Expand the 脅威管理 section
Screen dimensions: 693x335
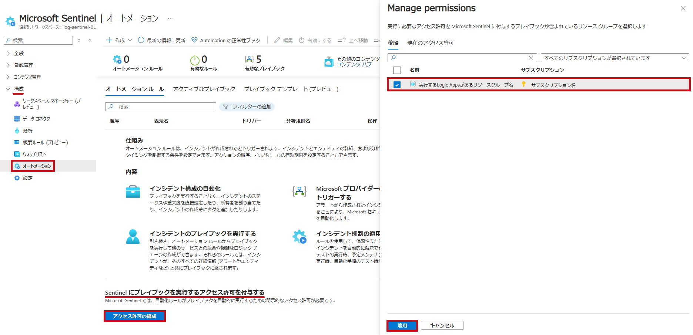coord(8,65)
